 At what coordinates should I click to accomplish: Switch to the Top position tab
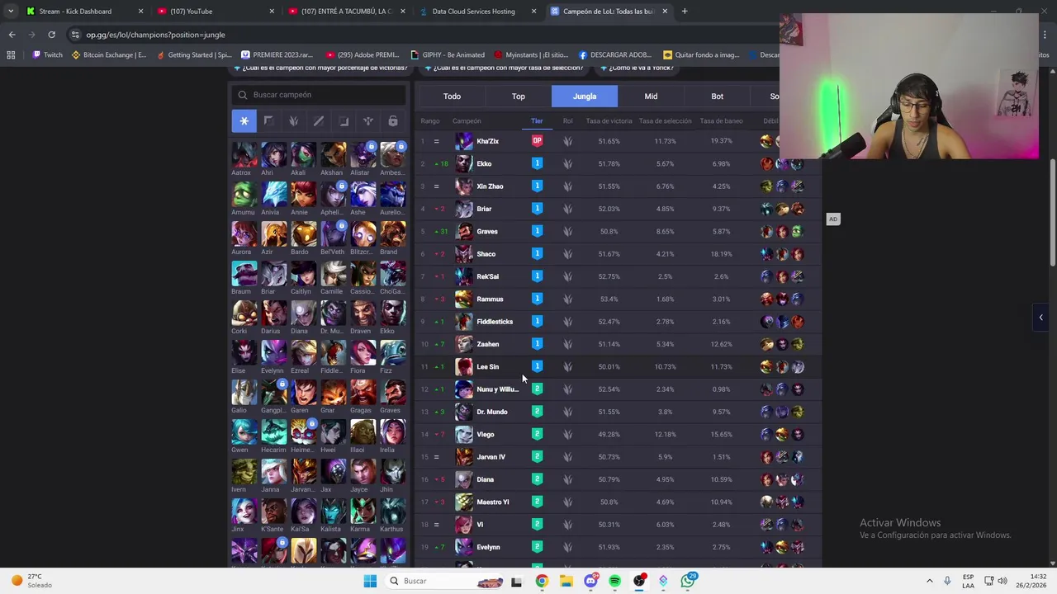coord(518,97)
